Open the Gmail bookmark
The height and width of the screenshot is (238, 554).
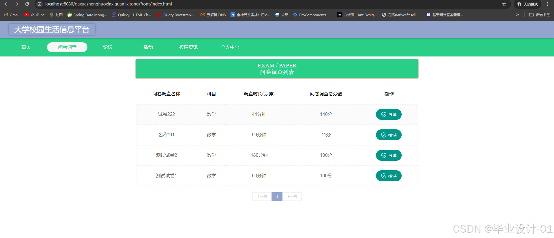[12, 15]
